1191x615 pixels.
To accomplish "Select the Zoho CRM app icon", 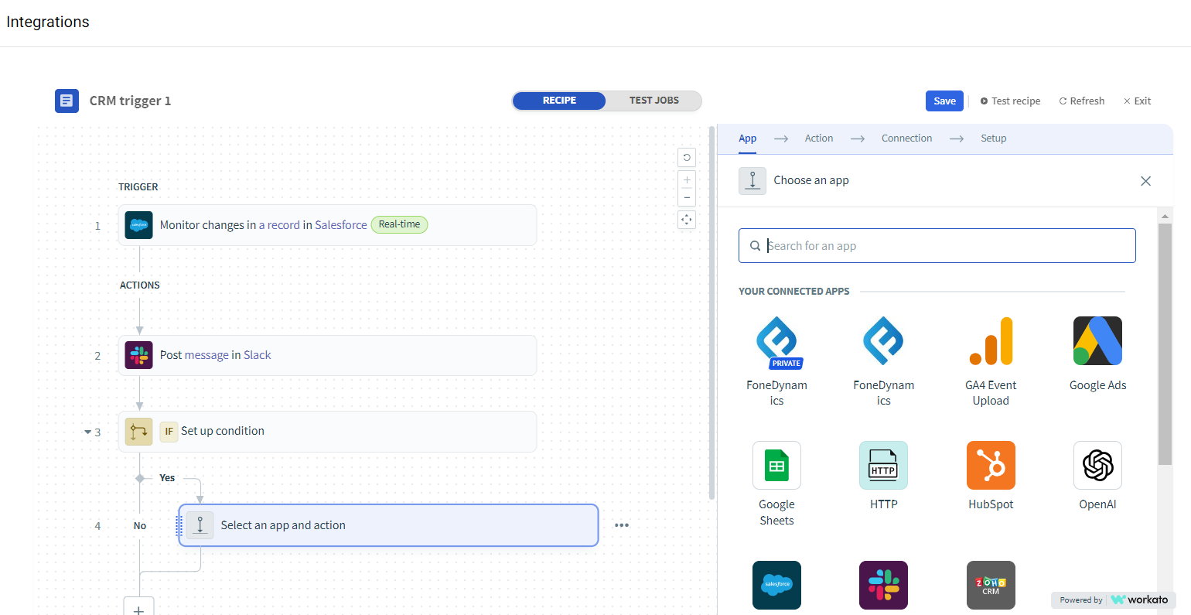I will click(991, 585).
